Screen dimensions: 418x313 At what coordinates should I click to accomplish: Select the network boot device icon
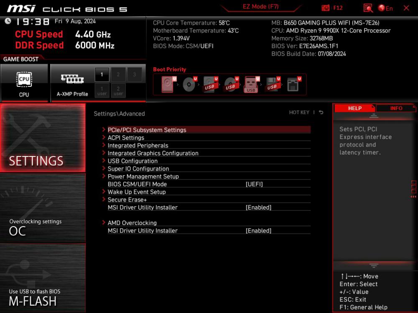pos(293,84)
